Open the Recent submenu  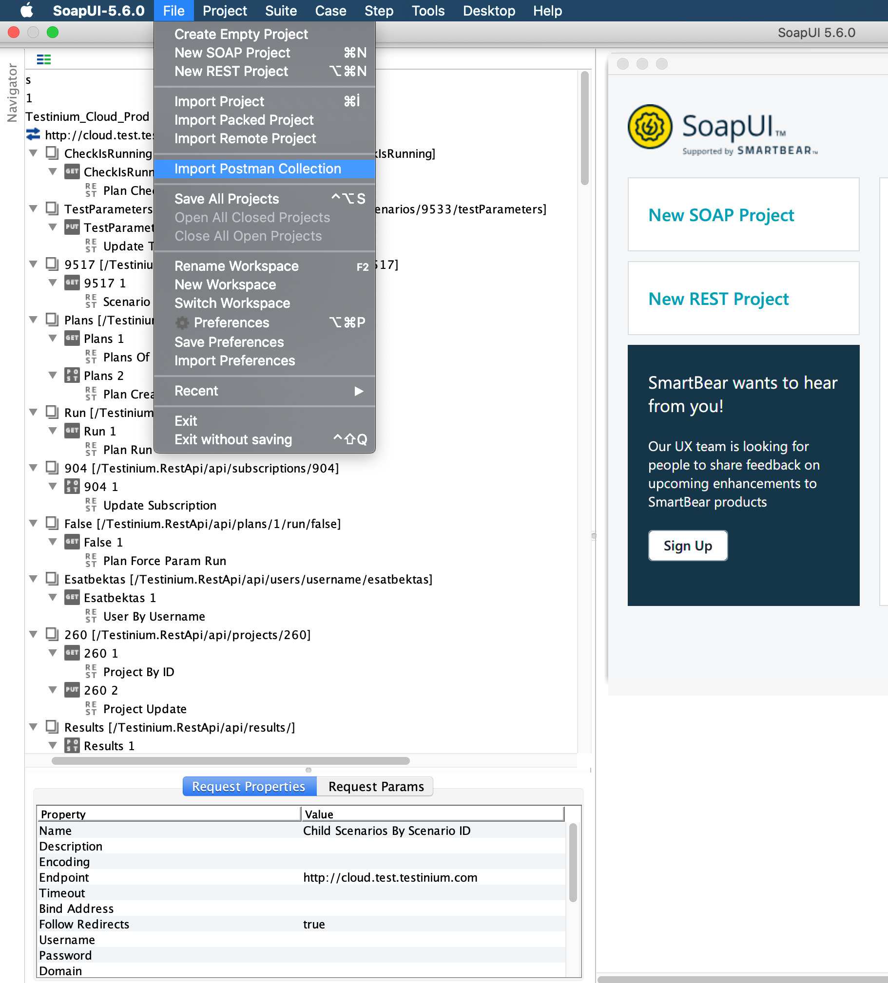click(265, 391)
